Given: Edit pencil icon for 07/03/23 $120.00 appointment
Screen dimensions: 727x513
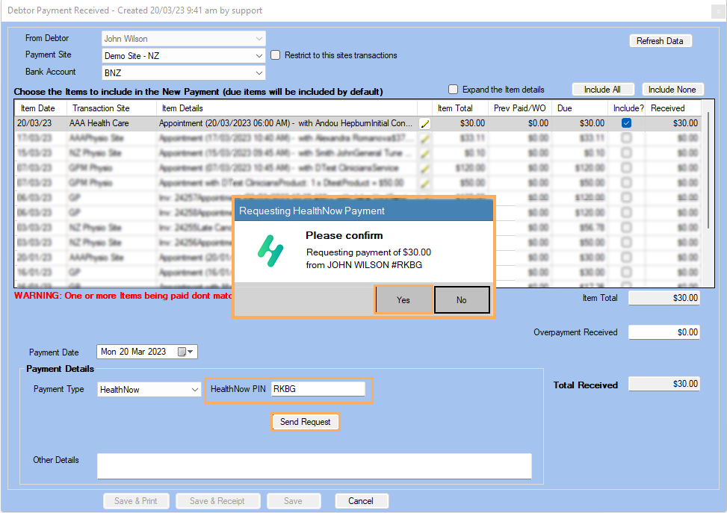Looking at the screenshot, I should 424,168.
